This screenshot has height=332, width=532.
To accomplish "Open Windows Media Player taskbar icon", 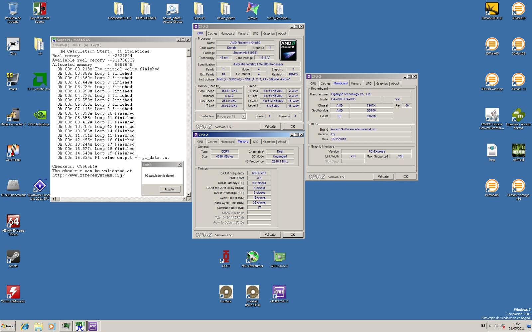I will (52, 326).
